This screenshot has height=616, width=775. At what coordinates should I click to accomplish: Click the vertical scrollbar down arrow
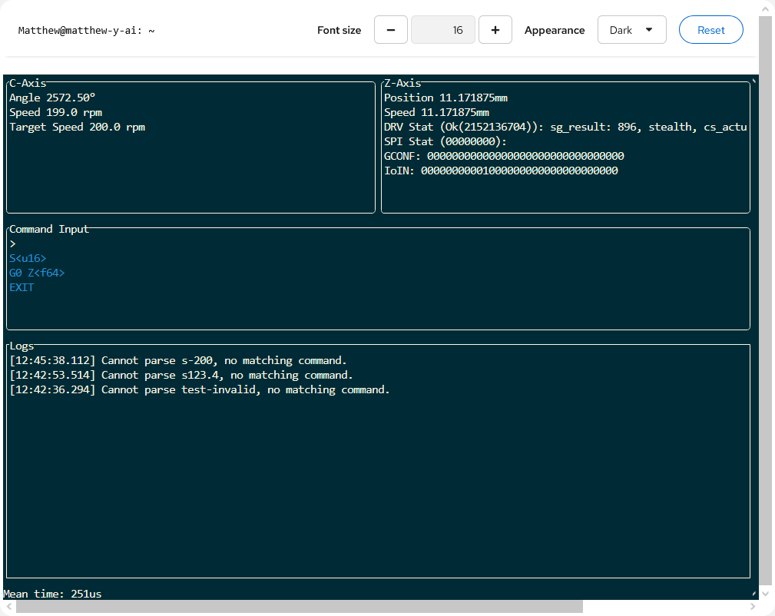(x=766, y=594)
